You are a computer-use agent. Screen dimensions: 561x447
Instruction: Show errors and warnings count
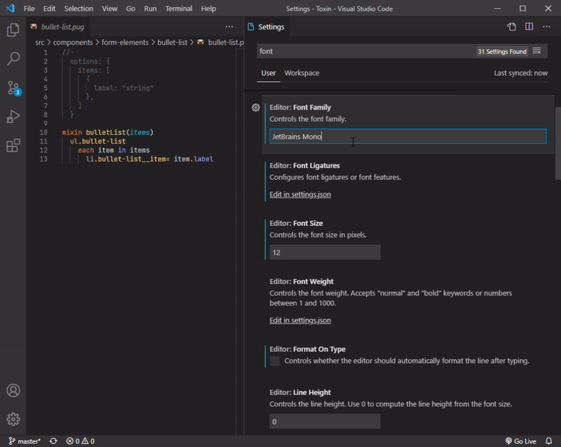coord(81,441)
